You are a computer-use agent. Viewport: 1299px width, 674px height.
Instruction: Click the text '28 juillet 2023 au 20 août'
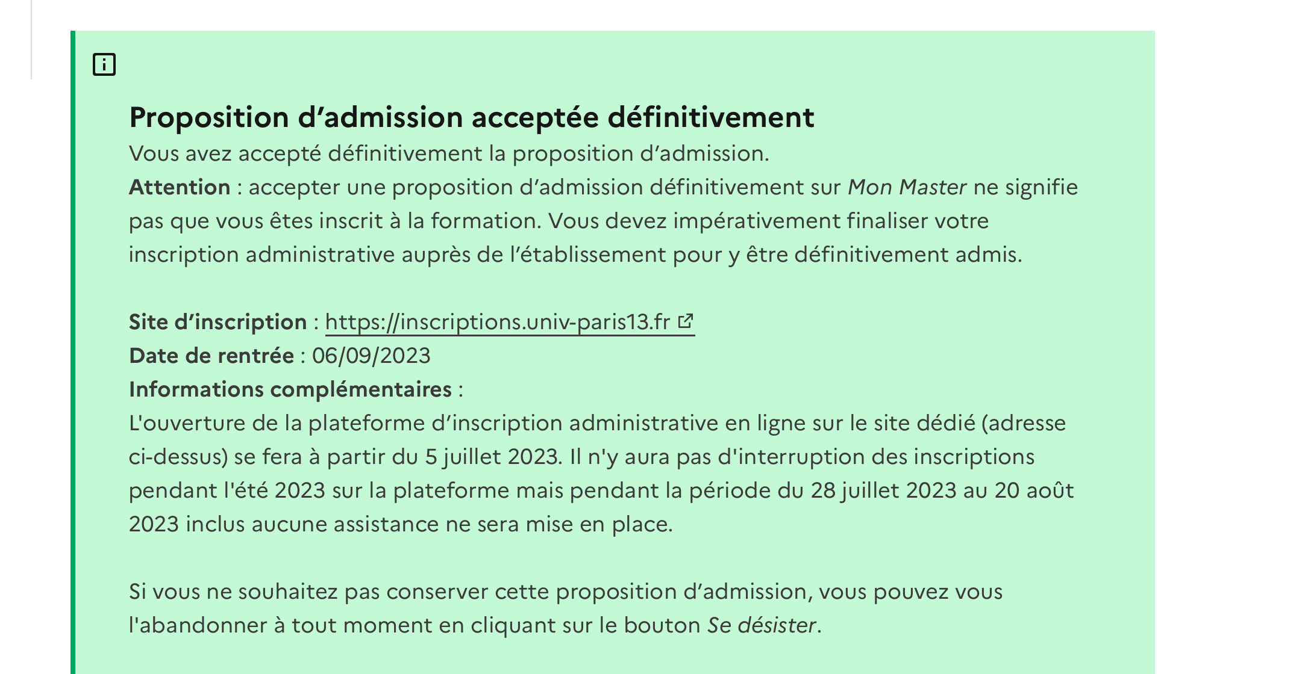942,490
